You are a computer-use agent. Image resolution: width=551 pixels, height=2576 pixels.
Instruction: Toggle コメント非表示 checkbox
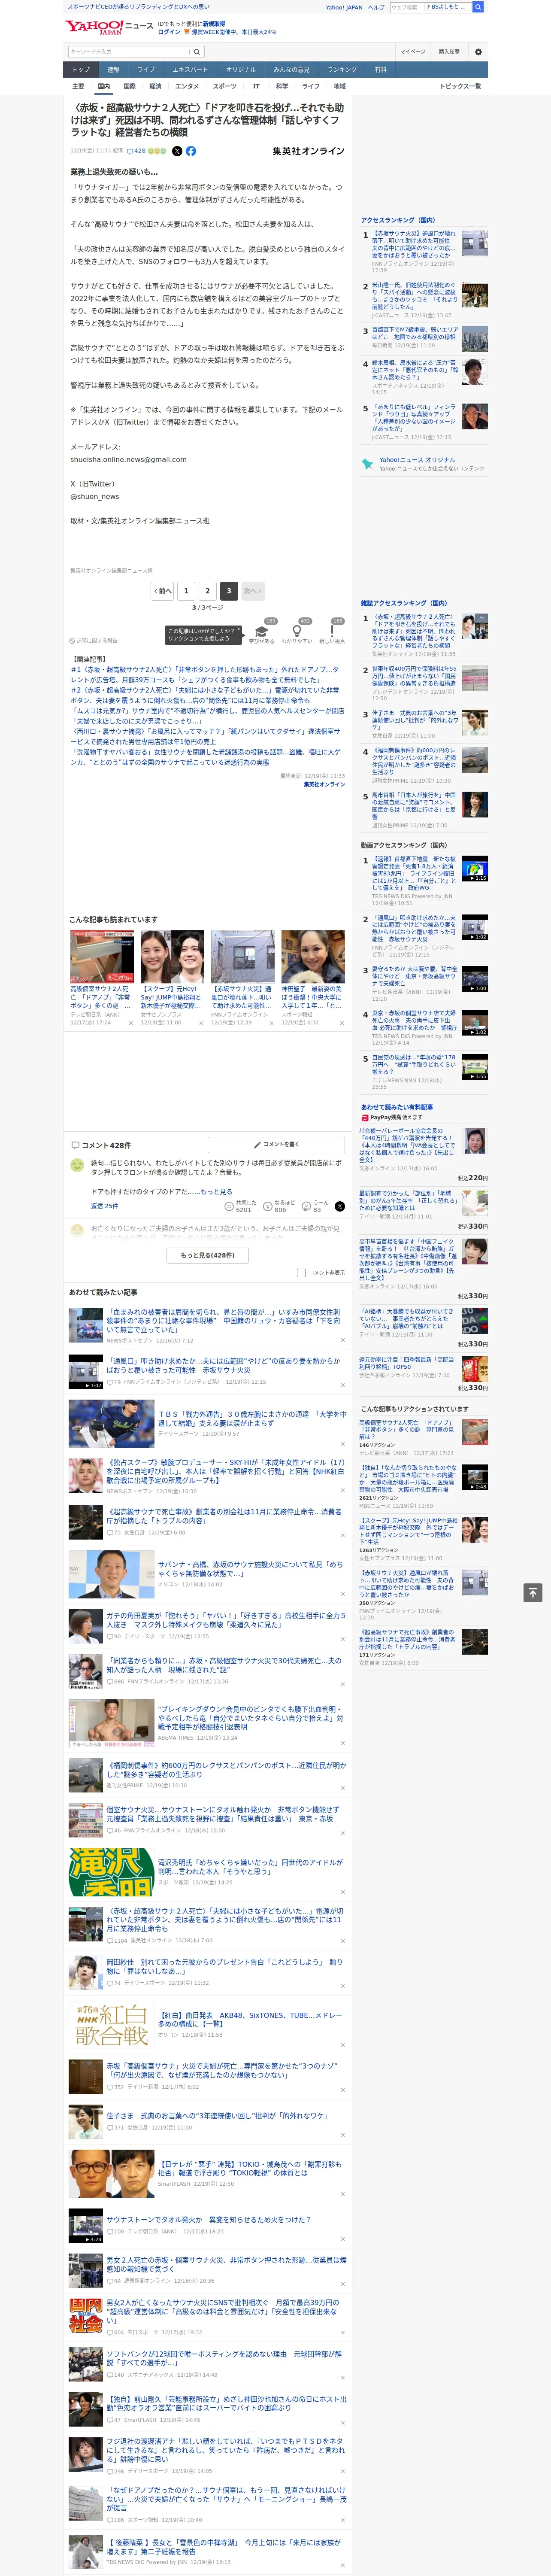pos(301,1273)
